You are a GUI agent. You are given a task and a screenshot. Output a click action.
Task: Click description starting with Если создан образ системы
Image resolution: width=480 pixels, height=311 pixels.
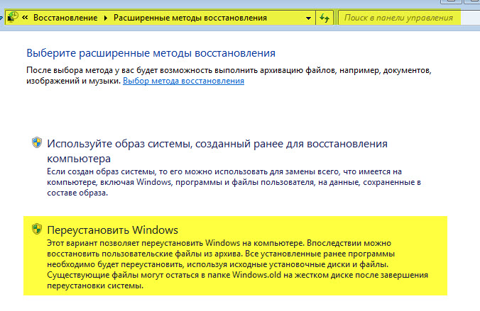pos(234,182)
